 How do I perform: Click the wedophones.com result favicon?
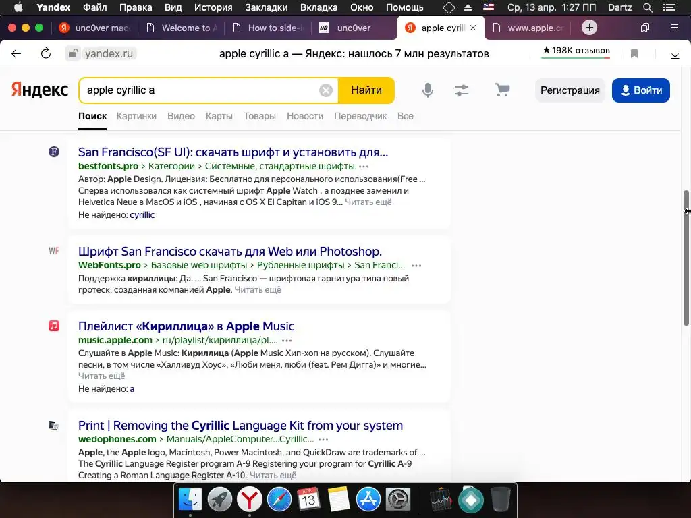54,425
